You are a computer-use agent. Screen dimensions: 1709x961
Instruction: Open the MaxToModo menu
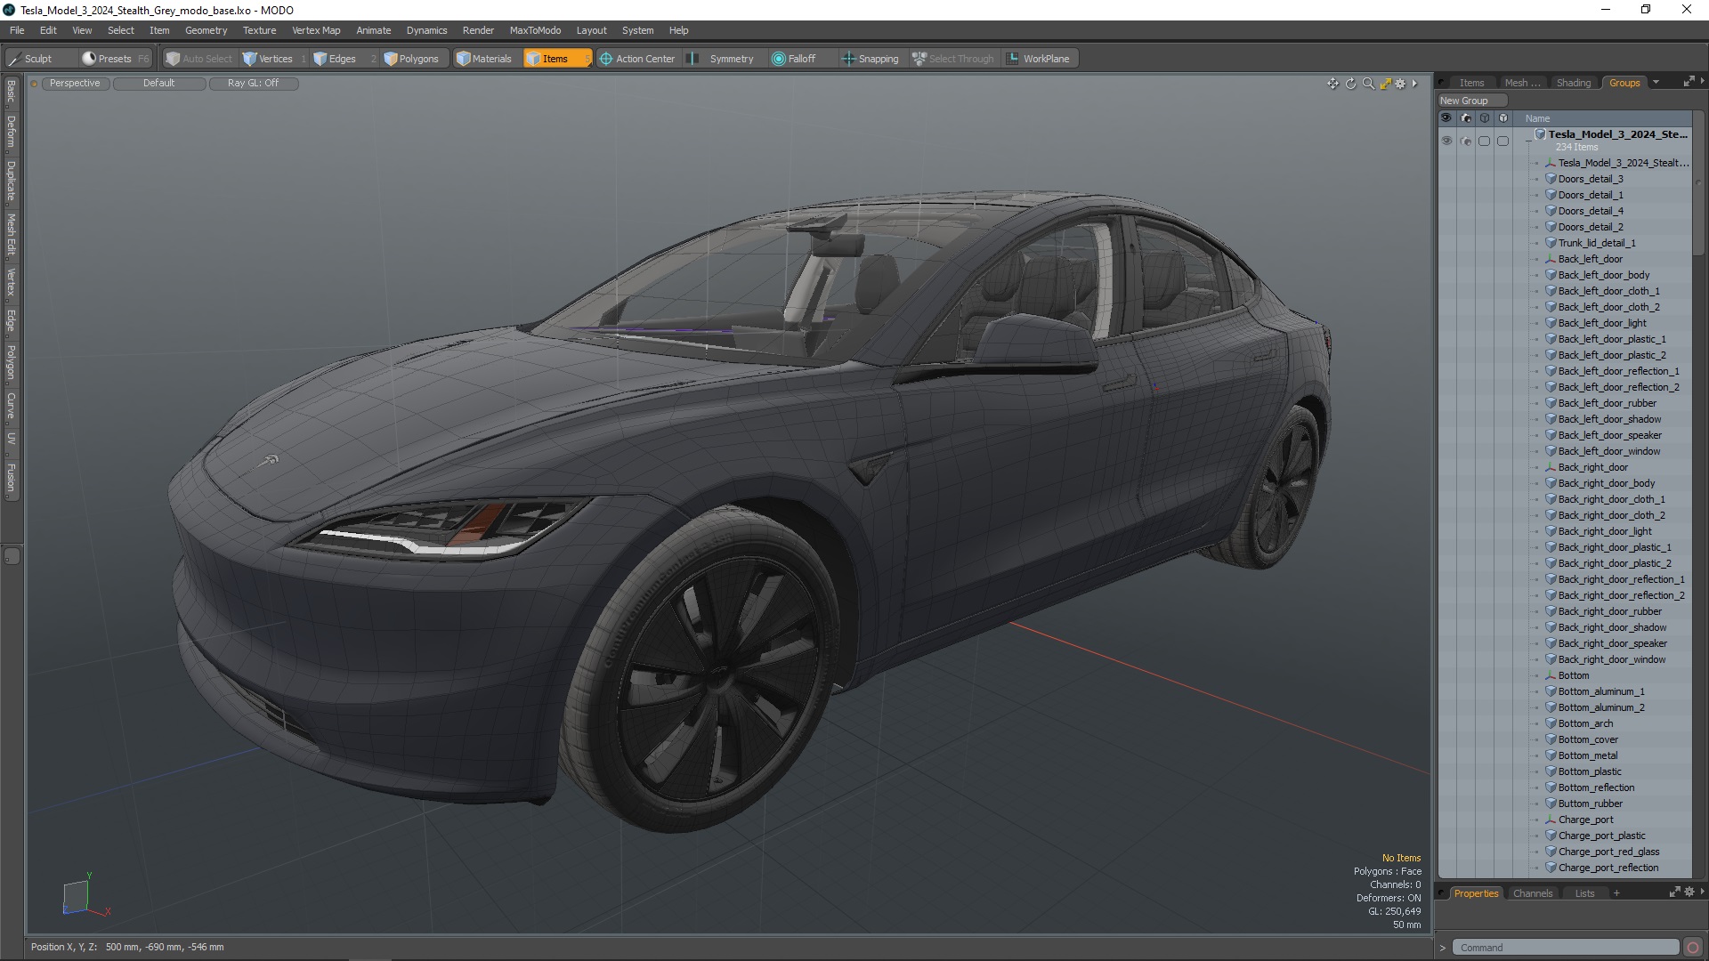(535, 30)
